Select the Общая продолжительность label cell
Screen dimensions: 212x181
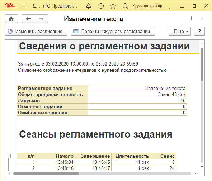[52, 94]
